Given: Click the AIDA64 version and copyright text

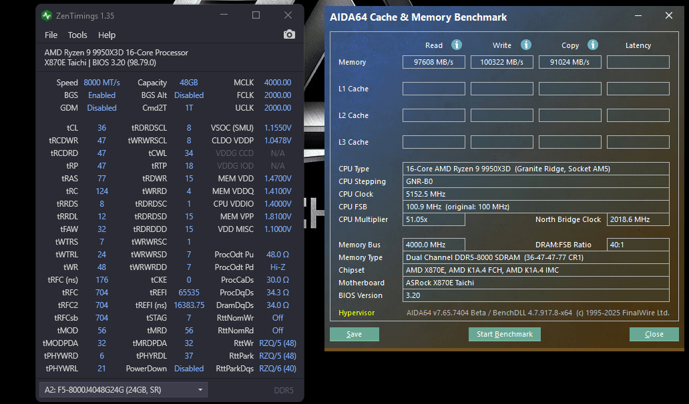Looking at the screenshot, I should (538, 313).
